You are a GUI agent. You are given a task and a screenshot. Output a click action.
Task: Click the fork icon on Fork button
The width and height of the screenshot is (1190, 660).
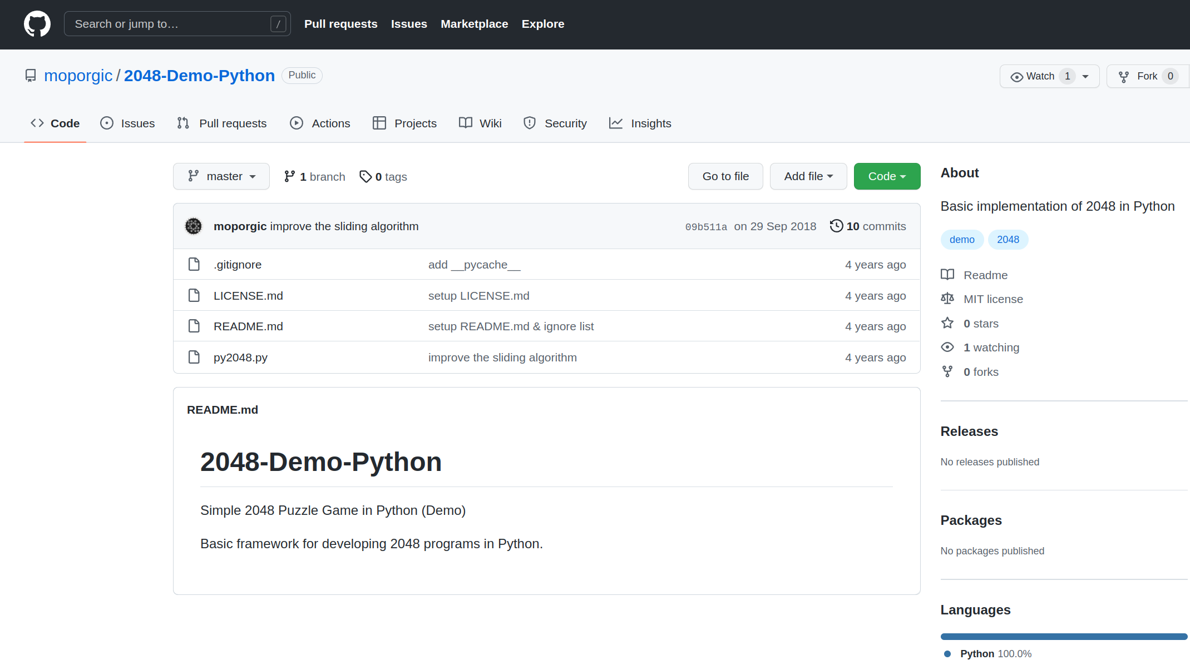(x=1124, y=77)
